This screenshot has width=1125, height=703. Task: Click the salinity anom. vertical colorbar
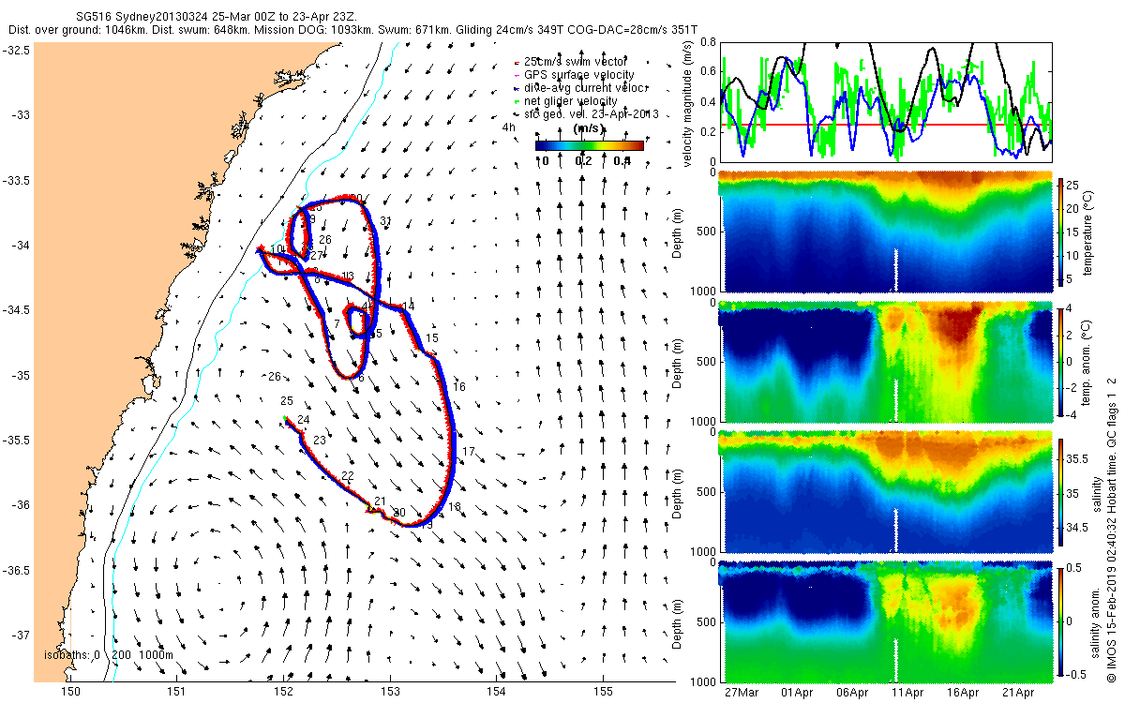(1062, 621)
